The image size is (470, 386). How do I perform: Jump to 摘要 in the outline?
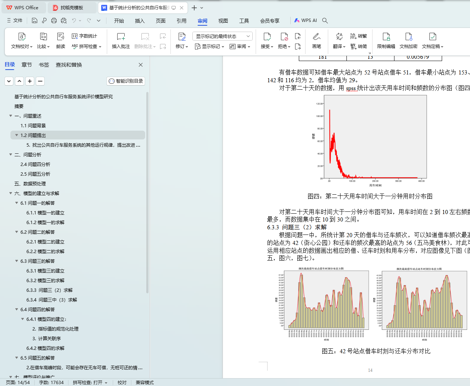(x=19, y=106)
